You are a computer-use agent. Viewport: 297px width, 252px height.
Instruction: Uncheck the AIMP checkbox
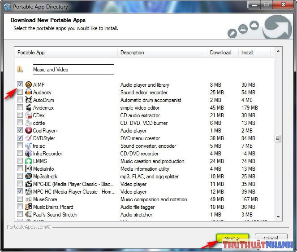[20, 84]
